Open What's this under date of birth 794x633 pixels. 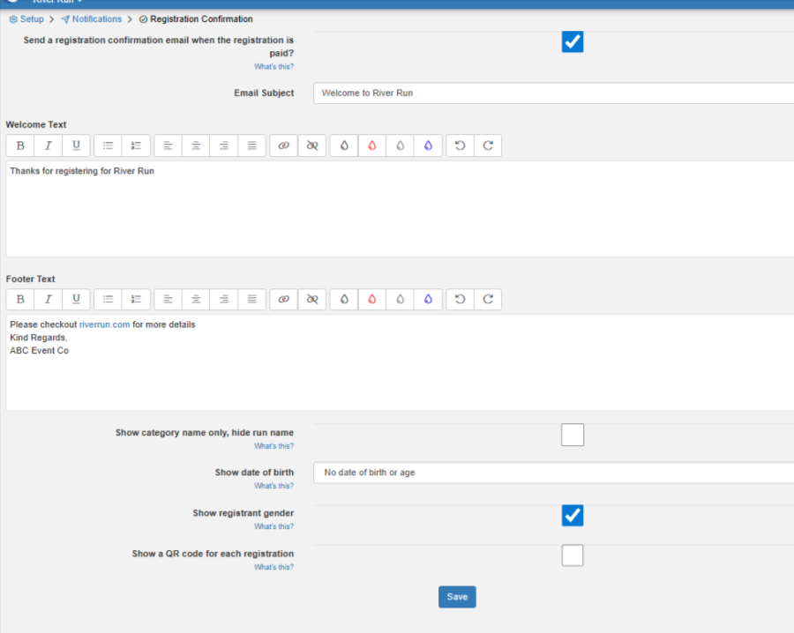tap(274, 487)
